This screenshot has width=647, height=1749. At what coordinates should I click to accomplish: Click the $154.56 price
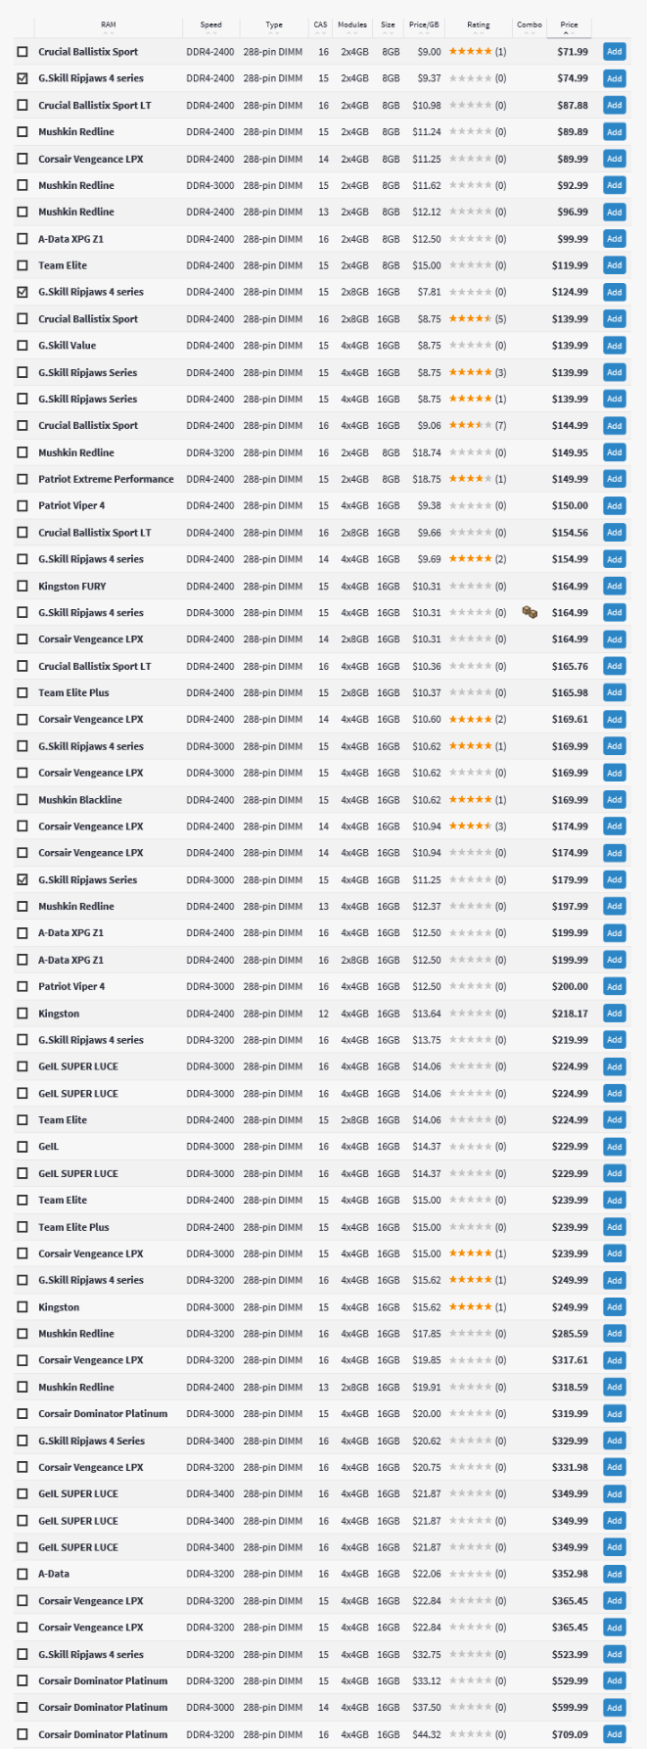(x=570, y=532)
